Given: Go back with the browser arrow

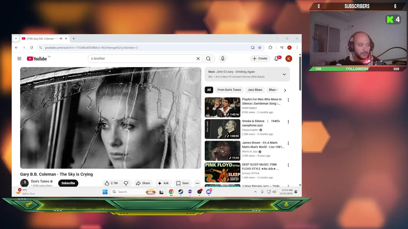Looking at the screenshot, I should [x=17, y=47].
